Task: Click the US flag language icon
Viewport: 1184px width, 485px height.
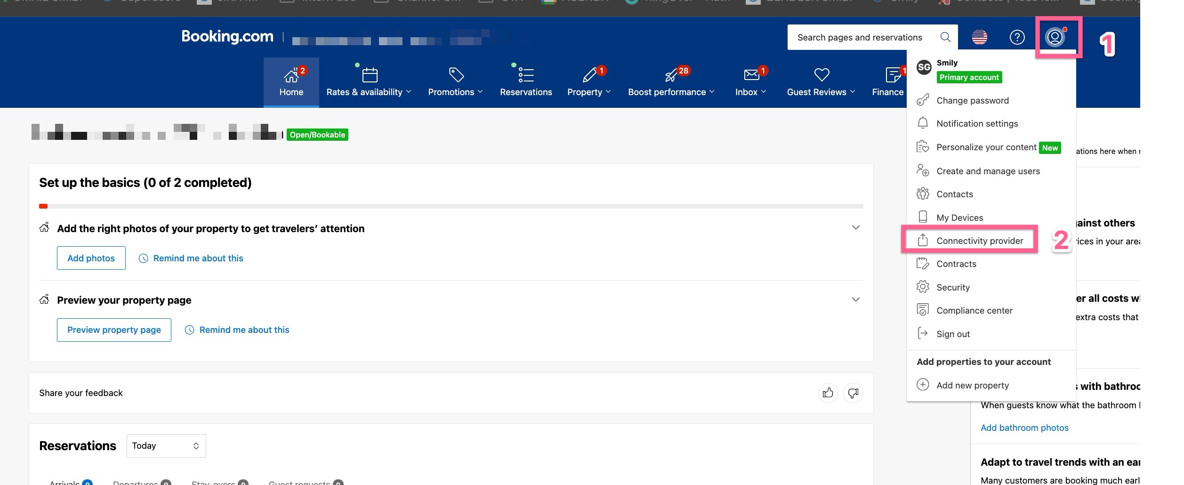Action: click(x=979, y=37)
